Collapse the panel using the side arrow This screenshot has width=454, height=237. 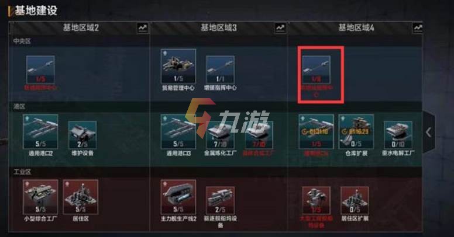tap(429, 133)
